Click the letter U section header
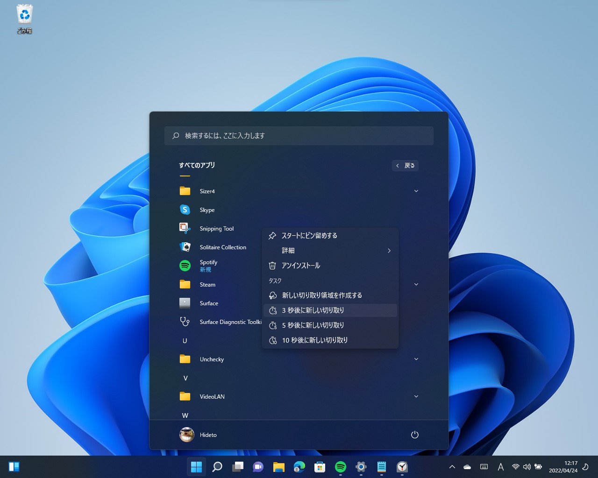This screenshot has height=478, width=598. tap(185, 341)
